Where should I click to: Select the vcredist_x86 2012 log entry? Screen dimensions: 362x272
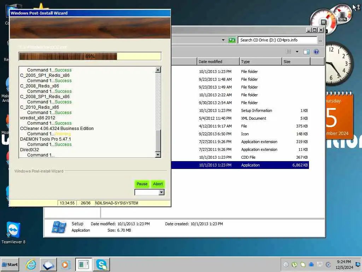37,118
